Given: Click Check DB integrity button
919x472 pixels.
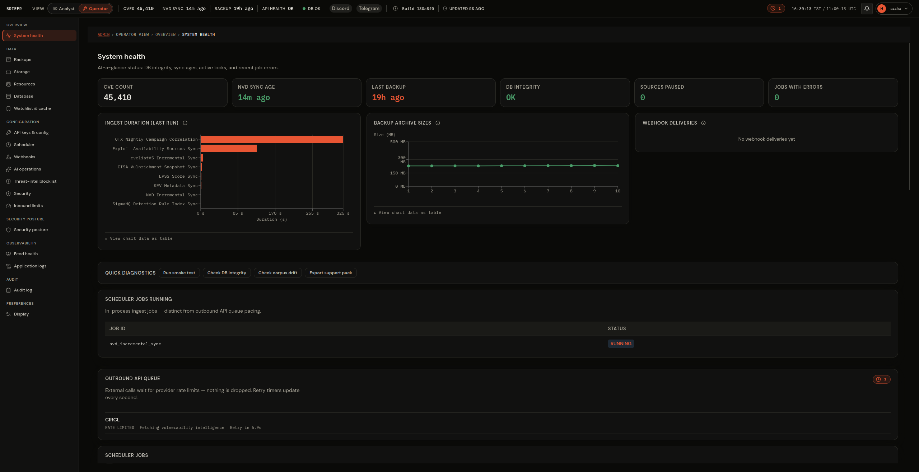Looking at the screenshot, I should click(227, 273).
